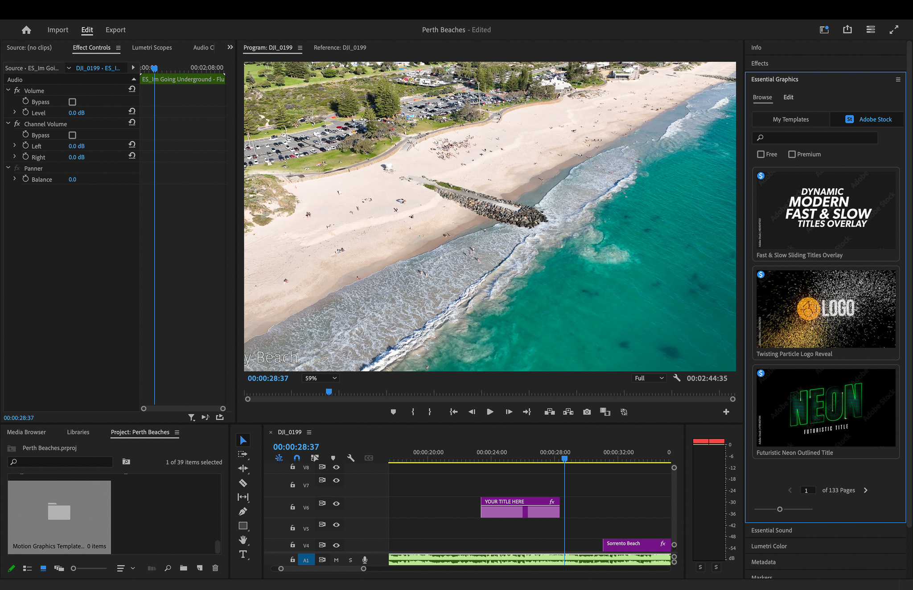The height and width of the screenshot is (590, 913).
Task: Play the program monitor
Action: tap(490, 412)
